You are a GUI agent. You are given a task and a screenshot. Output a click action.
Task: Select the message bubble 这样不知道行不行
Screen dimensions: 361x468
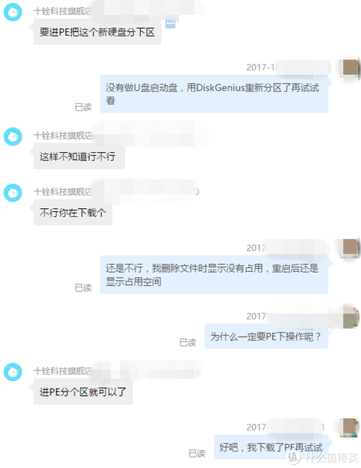pos(79,156)
